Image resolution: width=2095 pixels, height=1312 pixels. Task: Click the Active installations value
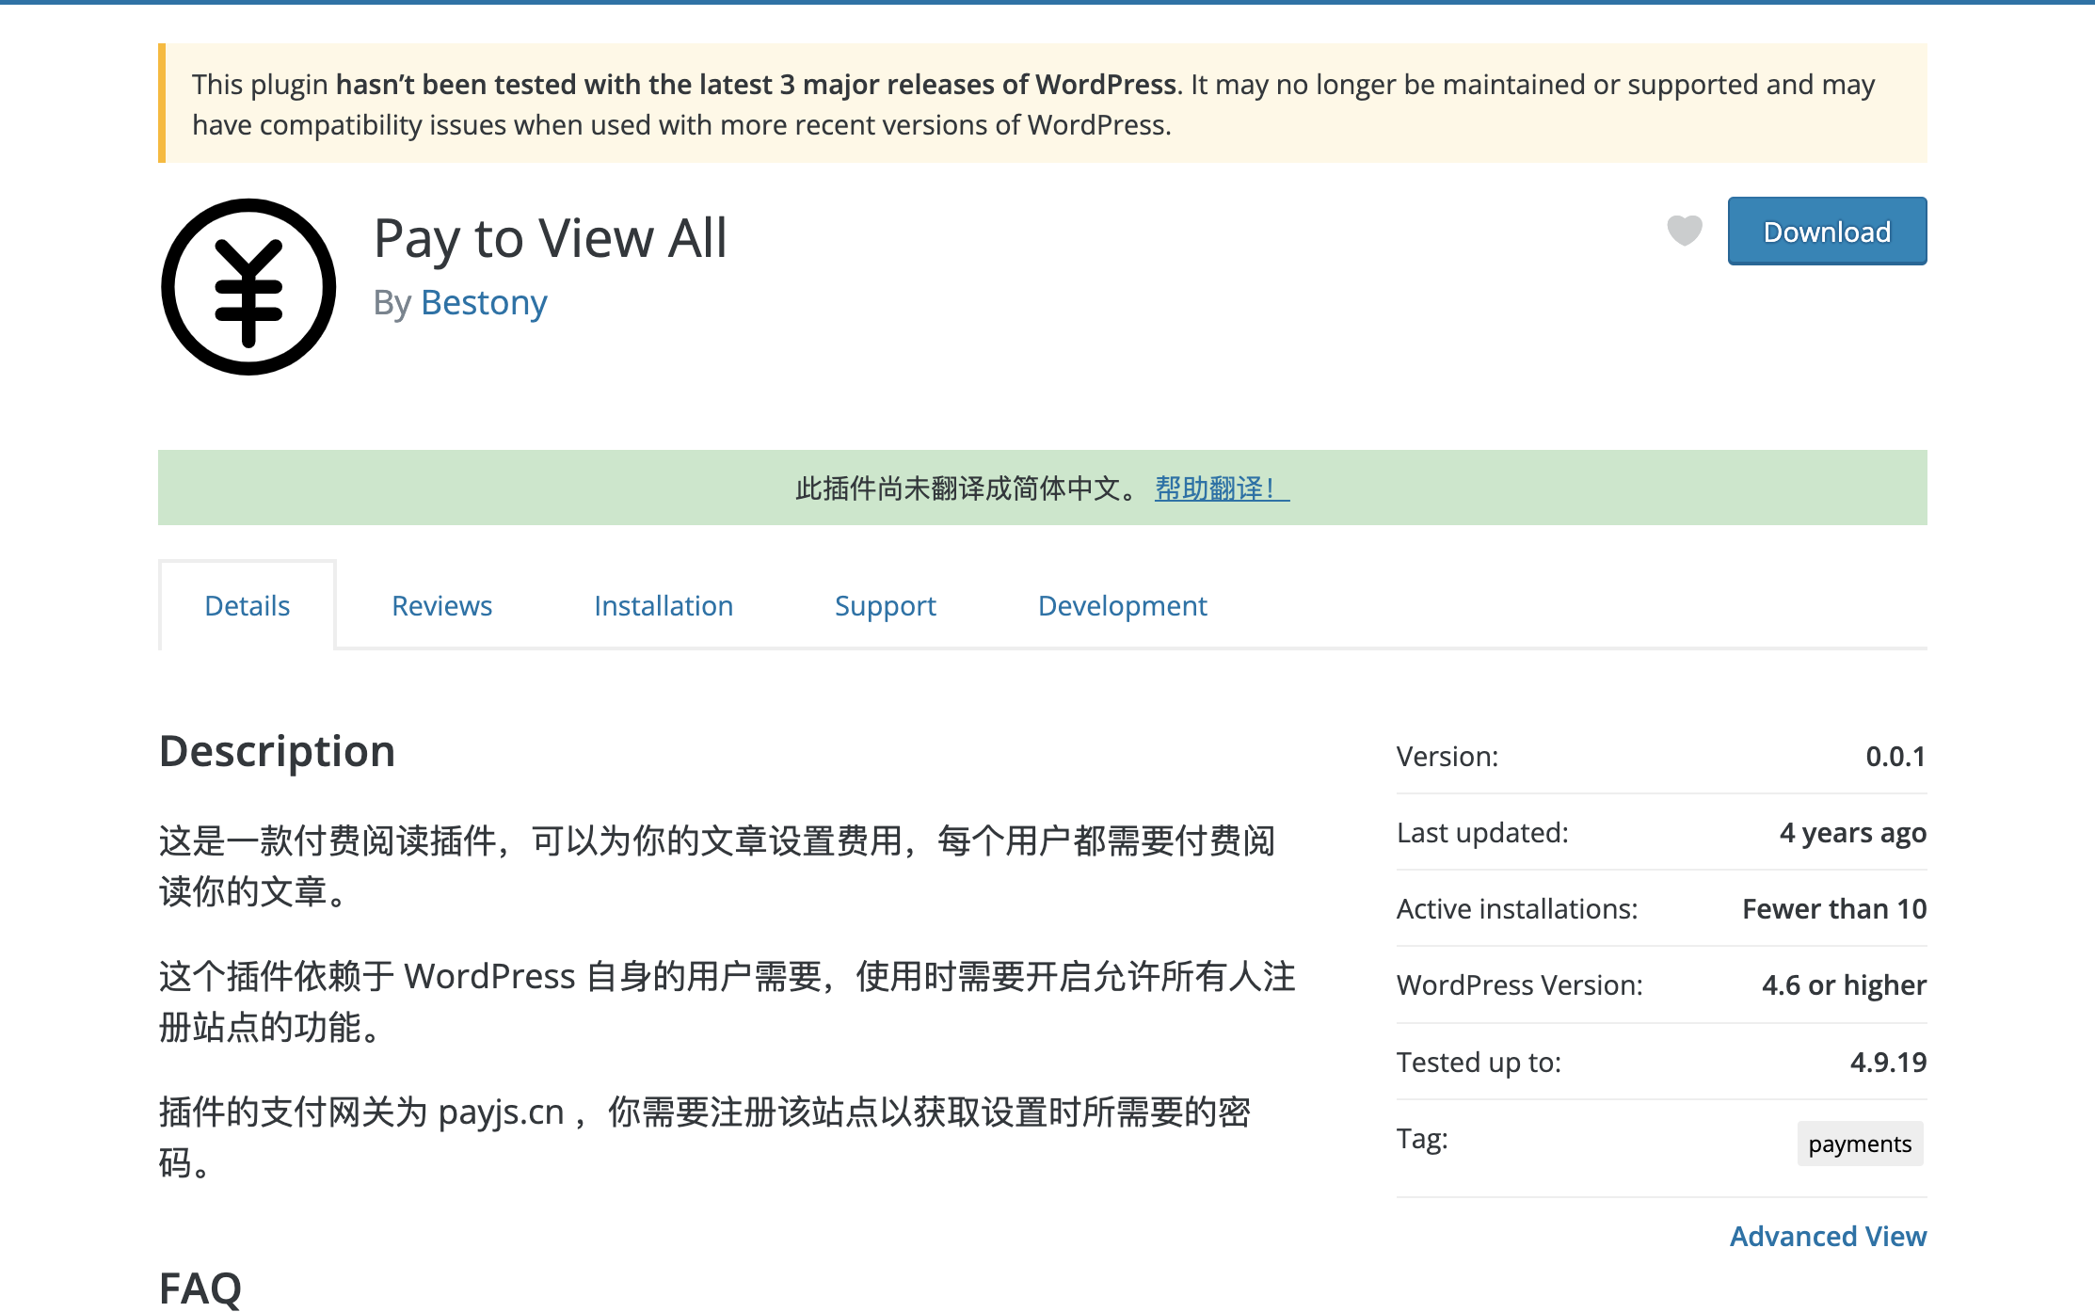[1833, 909]
